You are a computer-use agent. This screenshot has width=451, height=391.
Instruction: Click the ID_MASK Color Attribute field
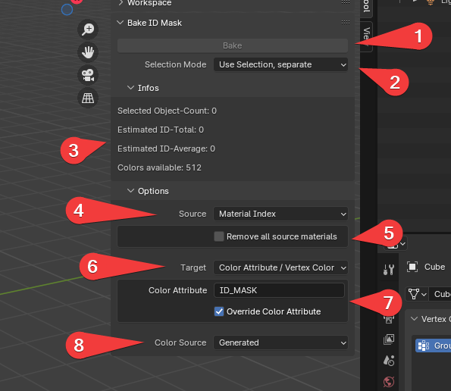(279, 290)
